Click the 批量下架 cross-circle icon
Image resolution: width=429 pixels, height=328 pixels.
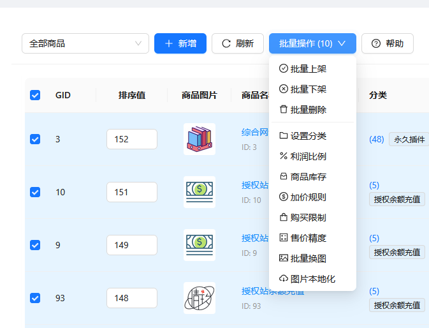(x=284, y=89)
